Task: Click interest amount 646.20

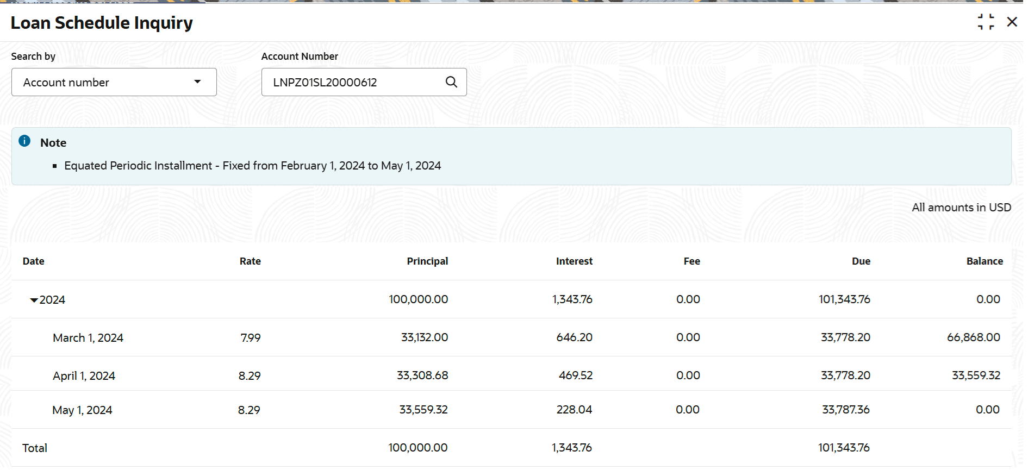Action: [574, 337]
